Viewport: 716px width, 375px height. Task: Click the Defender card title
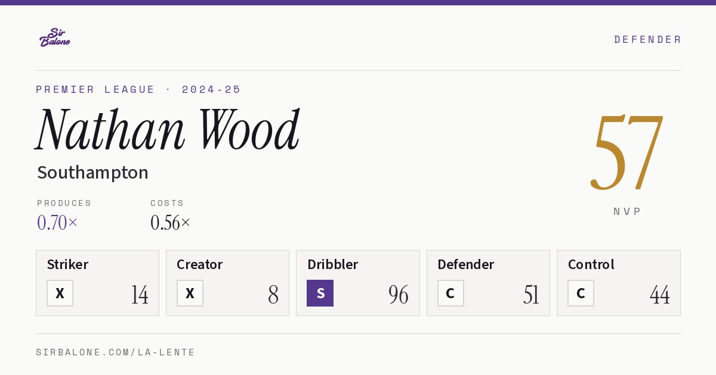[x=465, y=264]
